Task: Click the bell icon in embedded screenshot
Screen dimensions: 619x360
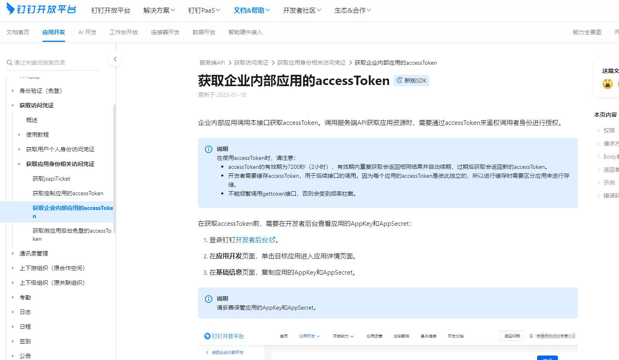Action: [x=531, y=336]
